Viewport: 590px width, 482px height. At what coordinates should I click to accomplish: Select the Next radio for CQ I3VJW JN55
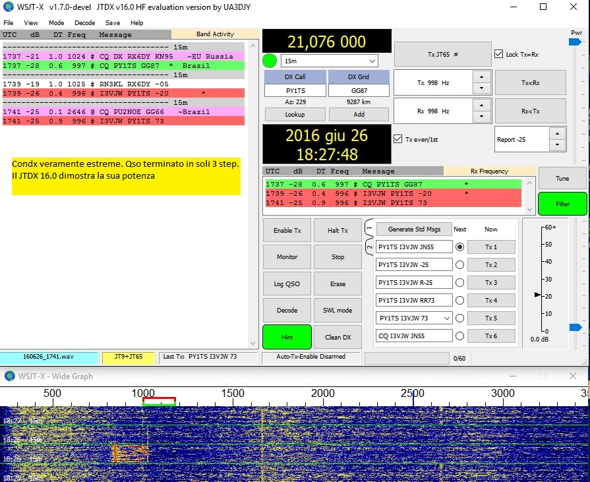[459, 336]
